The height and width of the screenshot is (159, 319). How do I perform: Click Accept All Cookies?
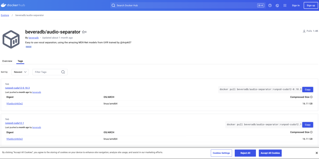point(270,153)
